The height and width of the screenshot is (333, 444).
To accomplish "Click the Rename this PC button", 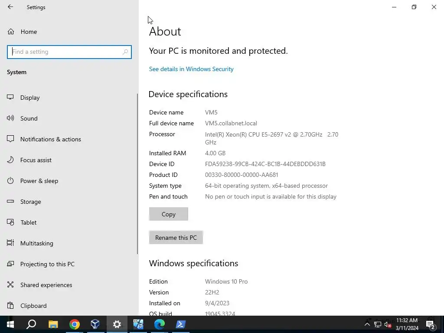I will tap(176, 238).
